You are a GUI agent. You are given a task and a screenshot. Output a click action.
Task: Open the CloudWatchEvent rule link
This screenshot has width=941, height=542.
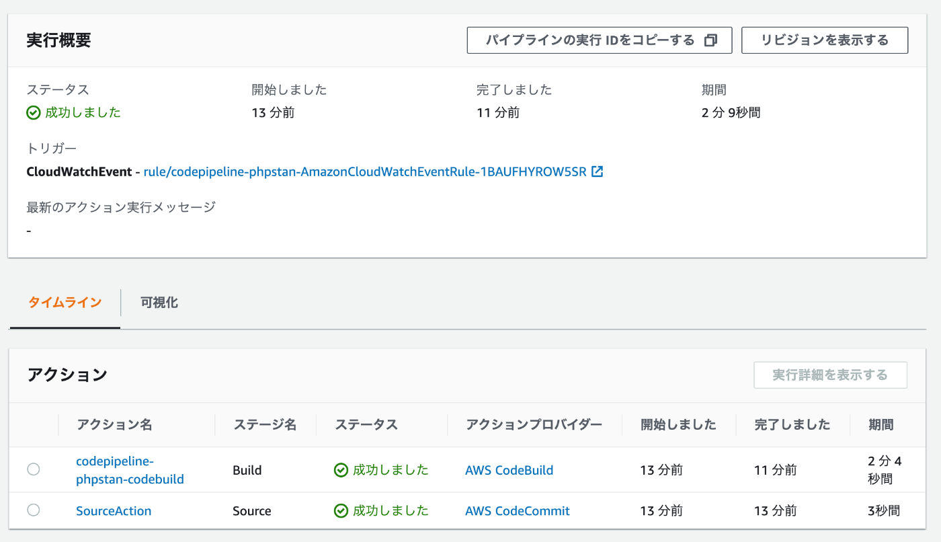point(365,171)
